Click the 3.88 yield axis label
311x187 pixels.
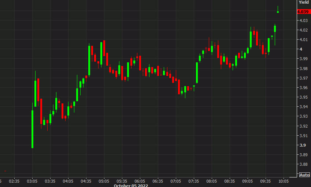click(303, 164)
